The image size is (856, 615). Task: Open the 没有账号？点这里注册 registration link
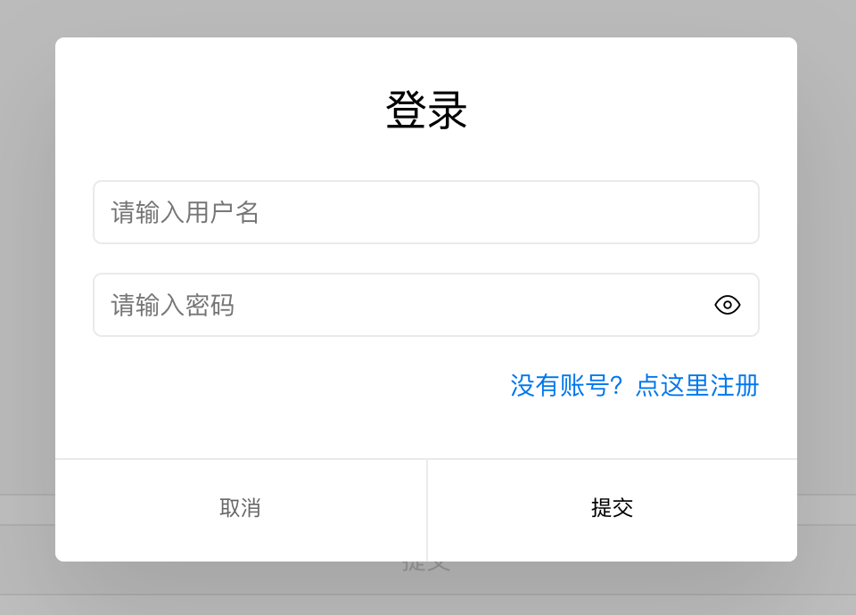(x=634, y=385)
